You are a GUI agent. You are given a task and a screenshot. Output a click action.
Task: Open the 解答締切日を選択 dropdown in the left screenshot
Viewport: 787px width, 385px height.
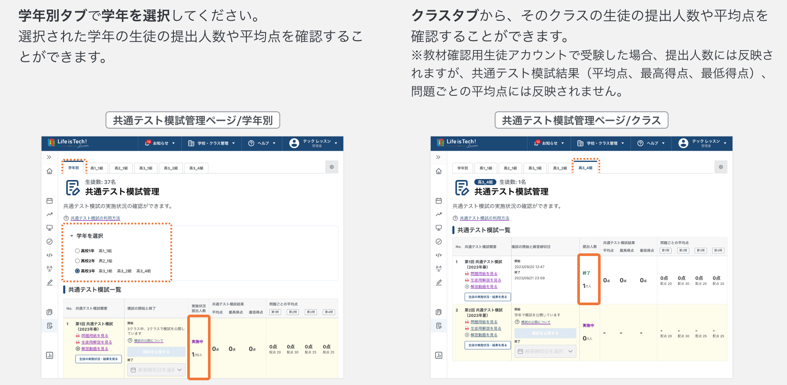[157, 370]
